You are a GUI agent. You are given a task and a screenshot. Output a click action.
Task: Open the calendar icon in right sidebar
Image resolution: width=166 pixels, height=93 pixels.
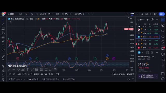tap(163, 73)
